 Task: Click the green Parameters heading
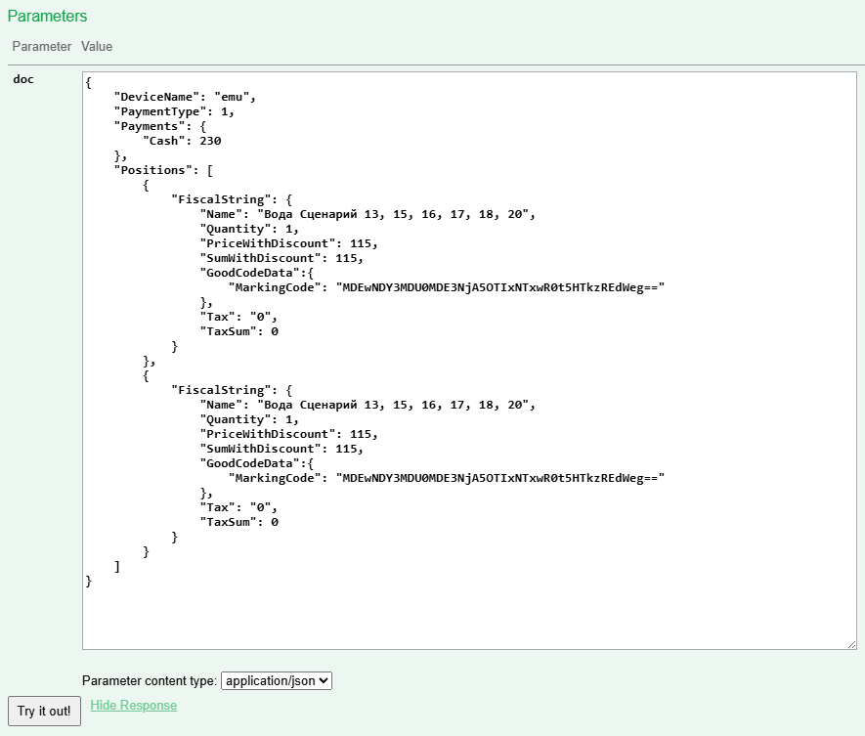tap(47, 17)
